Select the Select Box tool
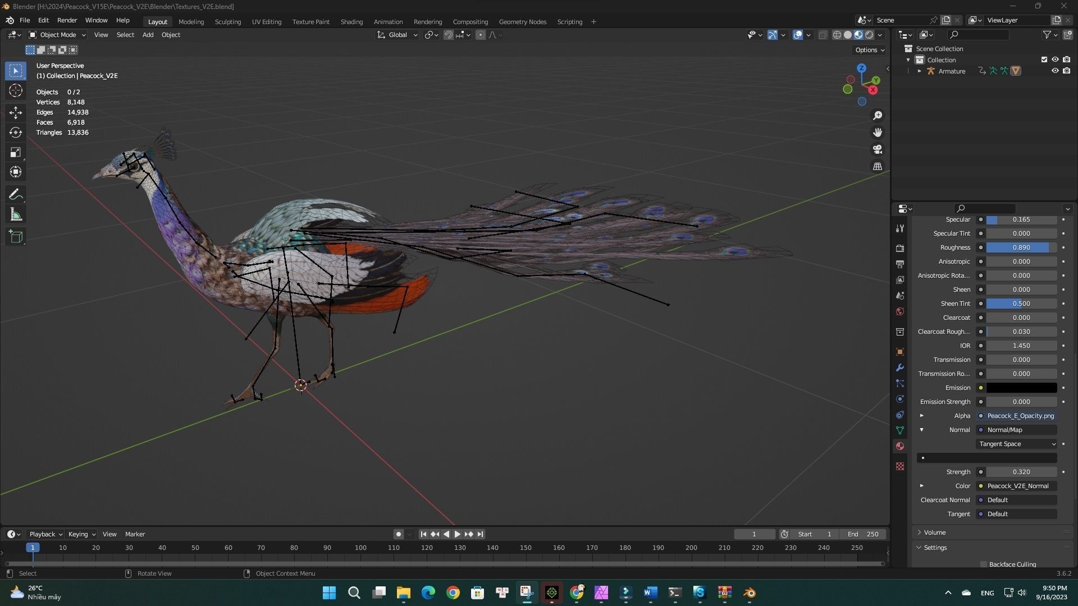Screen dimensions: 1078x606 click(x=16, y=71)
